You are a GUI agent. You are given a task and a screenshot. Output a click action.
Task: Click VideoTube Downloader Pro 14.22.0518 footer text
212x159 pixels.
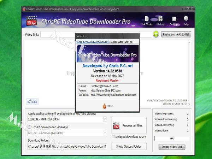[x=167, y=100]
